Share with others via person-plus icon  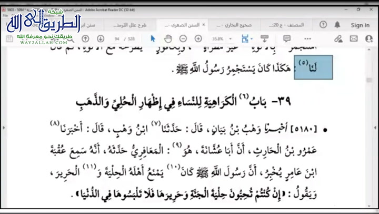369,38
